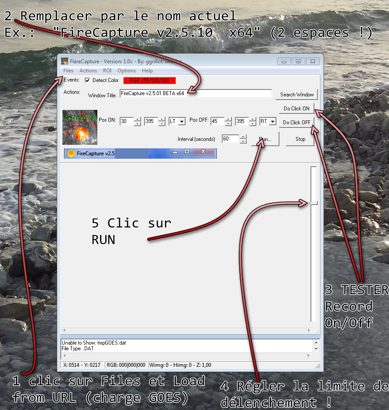Image resolution: width=389 pixels, height=410 pixels.
Task: Click the trigger limit vertical slider handle
Action: click(313, 203)
